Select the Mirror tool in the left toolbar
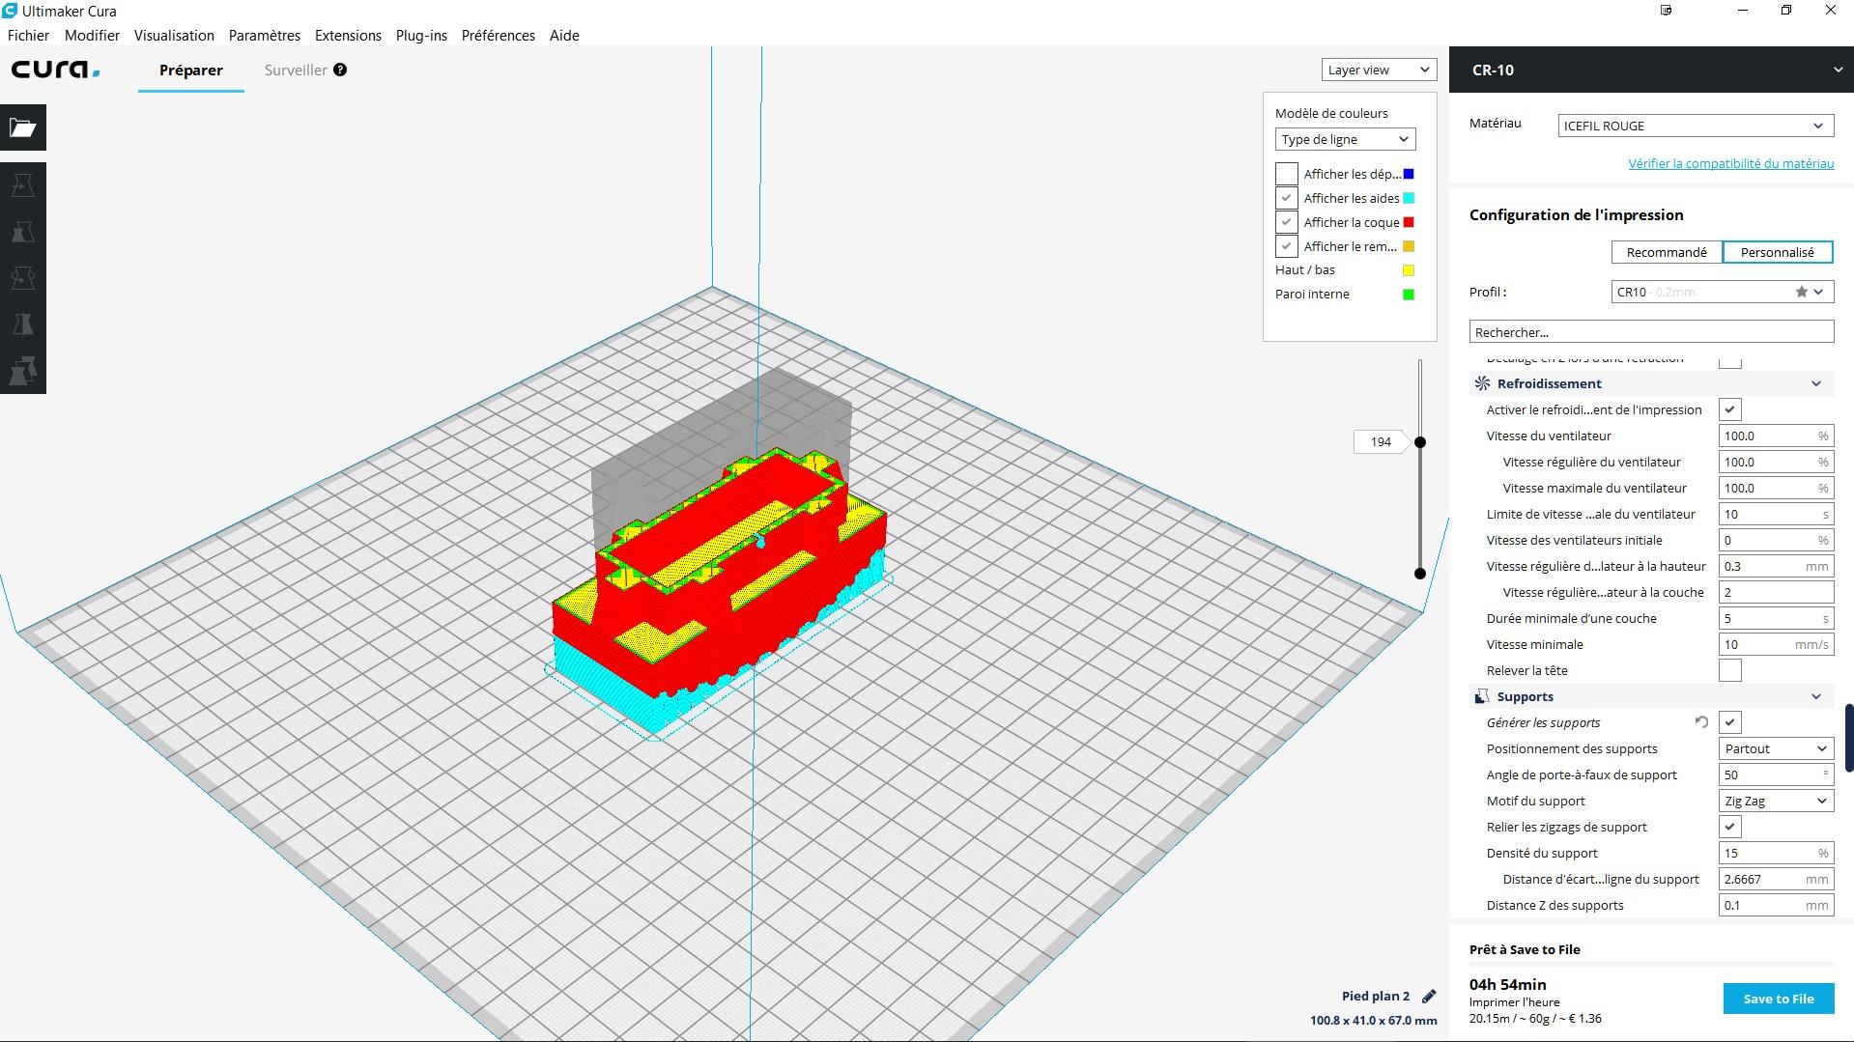Viewport: 1854px width, 1042px height. pos(23,324)
